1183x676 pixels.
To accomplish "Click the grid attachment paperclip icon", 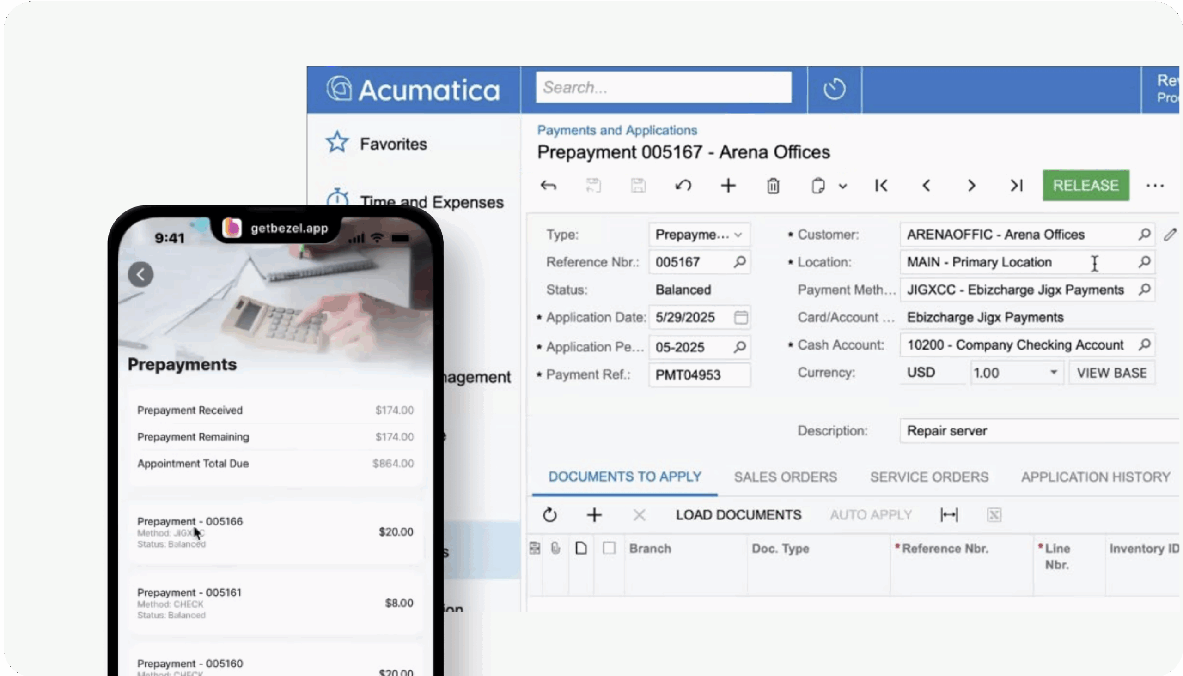I will point(556,548).
